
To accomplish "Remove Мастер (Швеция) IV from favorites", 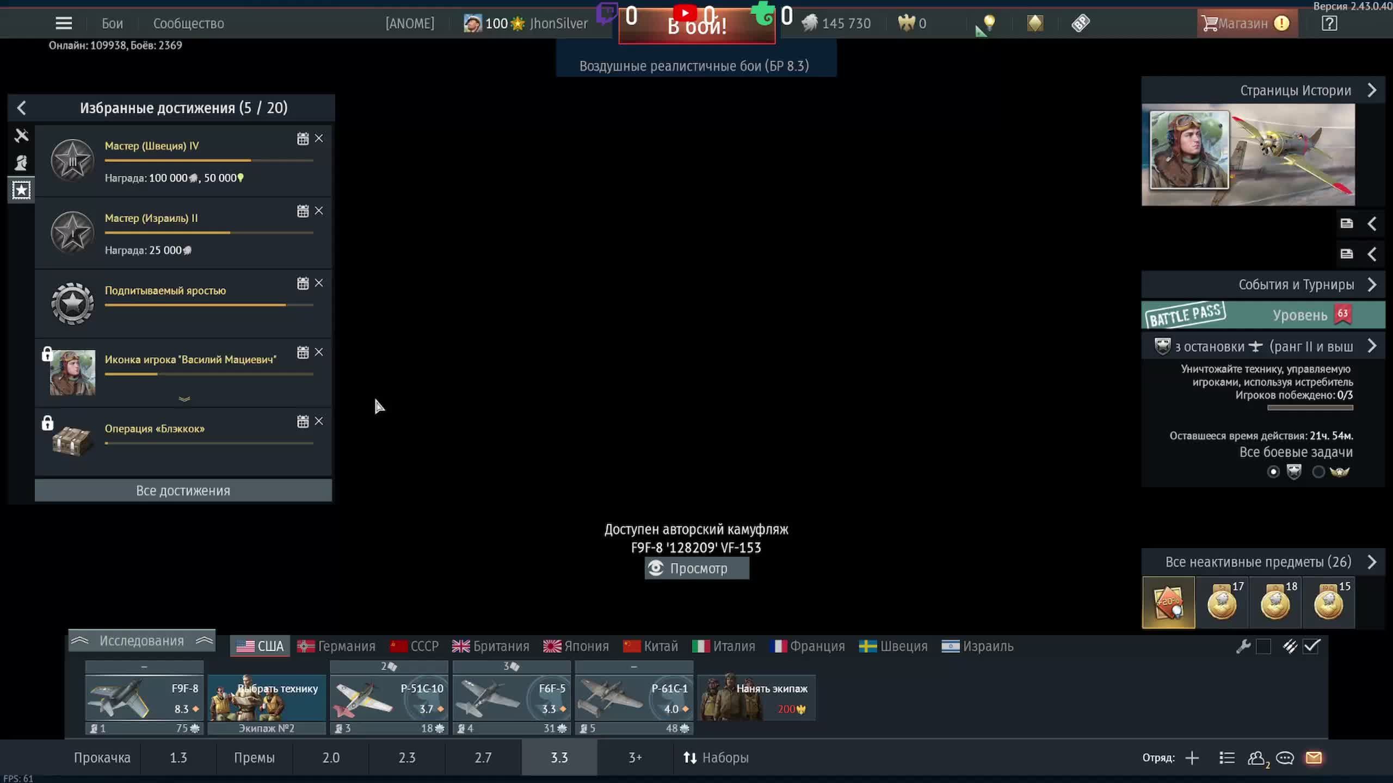I will [x=319, y=139].
